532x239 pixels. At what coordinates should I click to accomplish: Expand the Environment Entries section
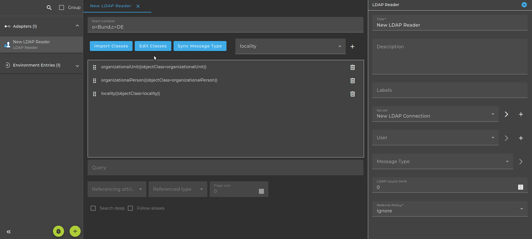(77, 66)
